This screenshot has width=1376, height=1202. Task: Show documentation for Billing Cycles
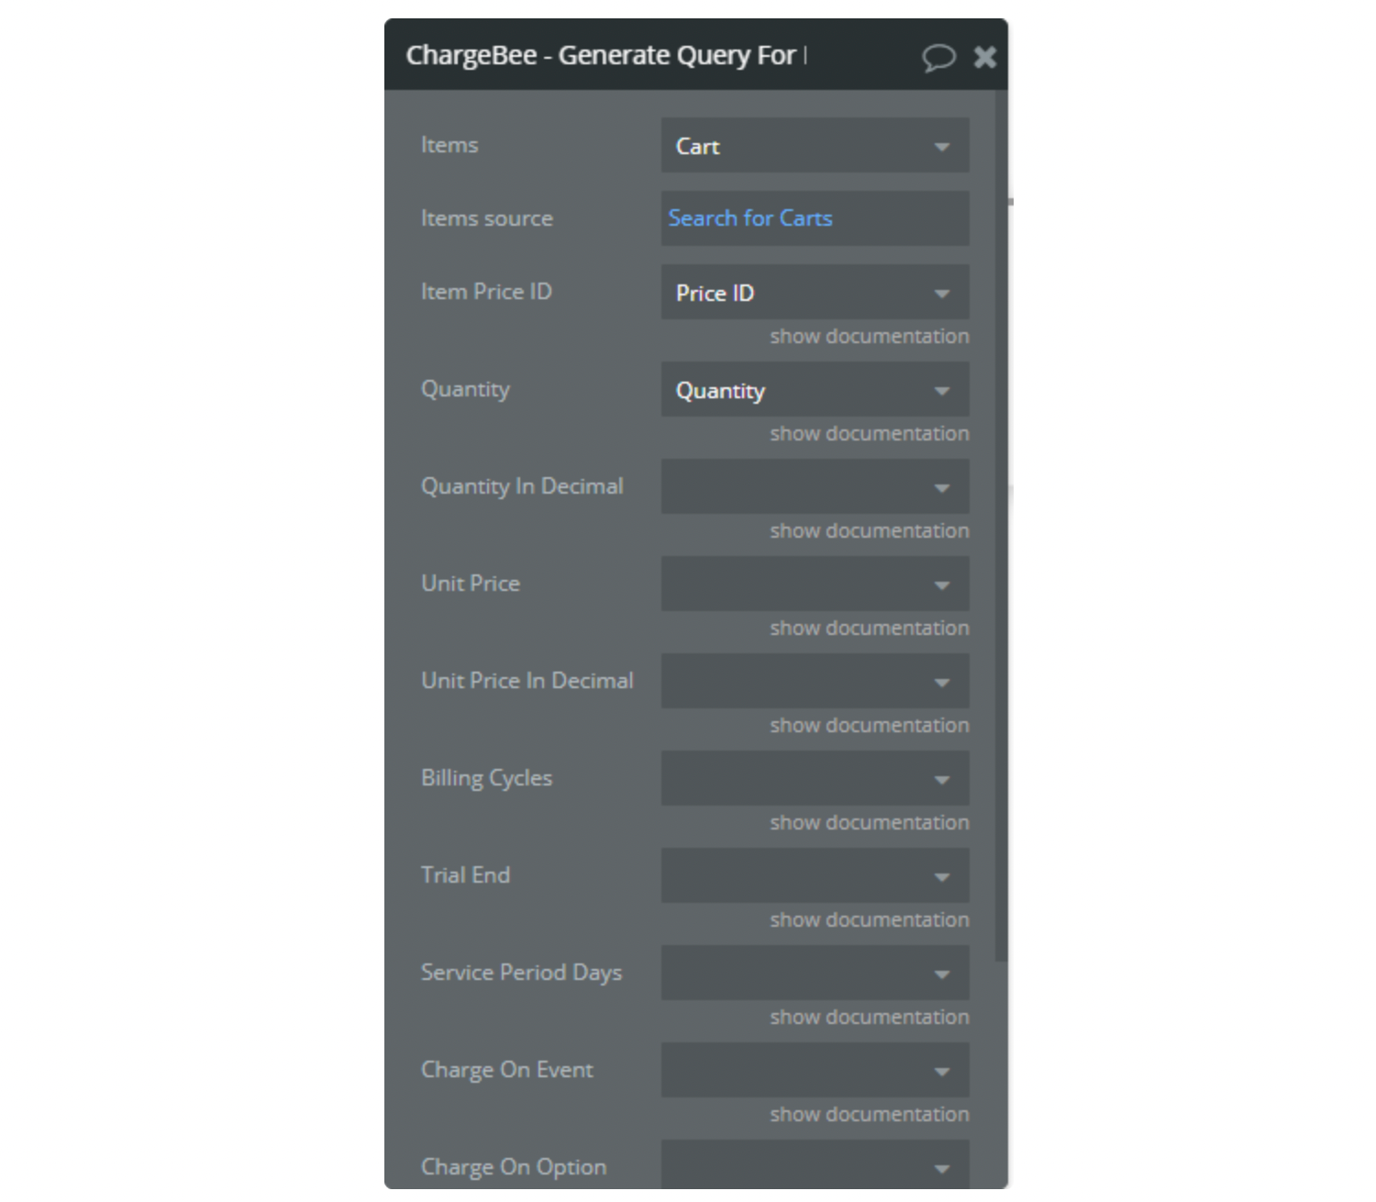869,823
